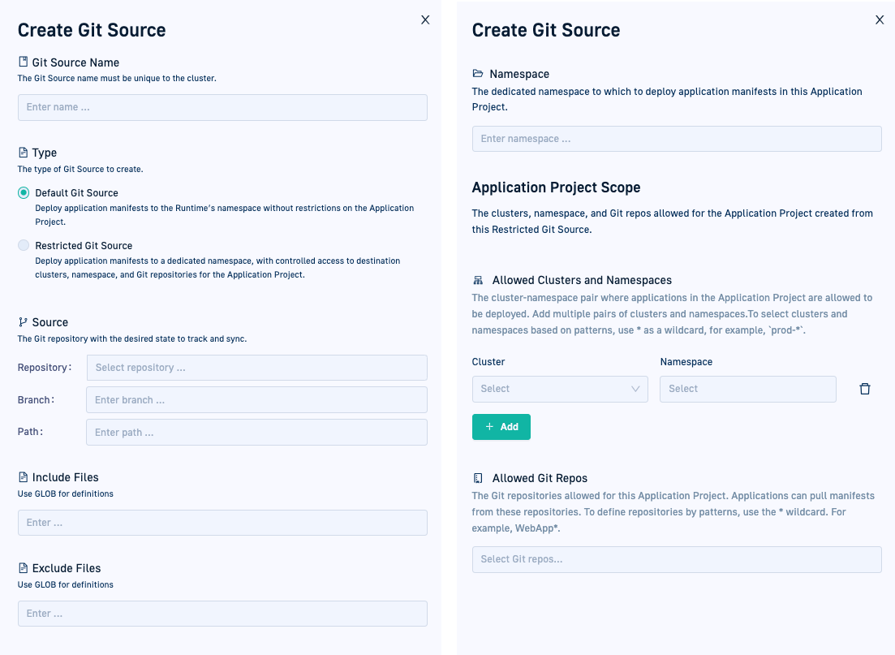Click the branch icon beside Source heading

click(x=23, y=322)
